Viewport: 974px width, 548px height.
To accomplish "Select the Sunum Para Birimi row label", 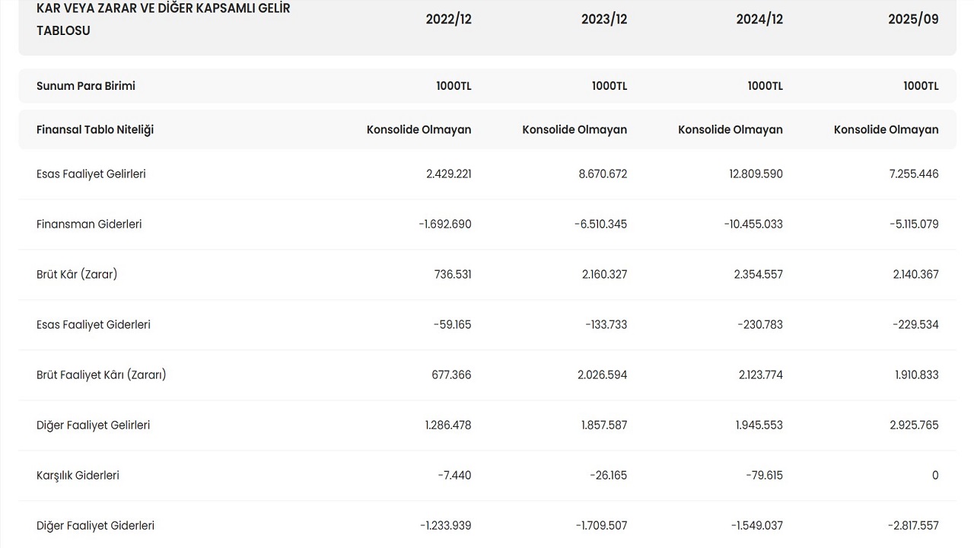I will (x=86, y=86).
